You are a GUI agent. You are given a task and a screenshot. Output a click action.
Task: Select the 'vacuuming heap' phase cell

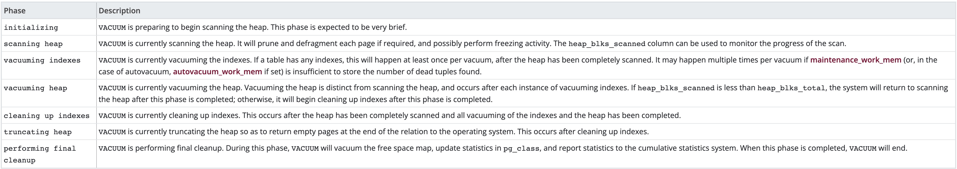[x=35, y=88]
